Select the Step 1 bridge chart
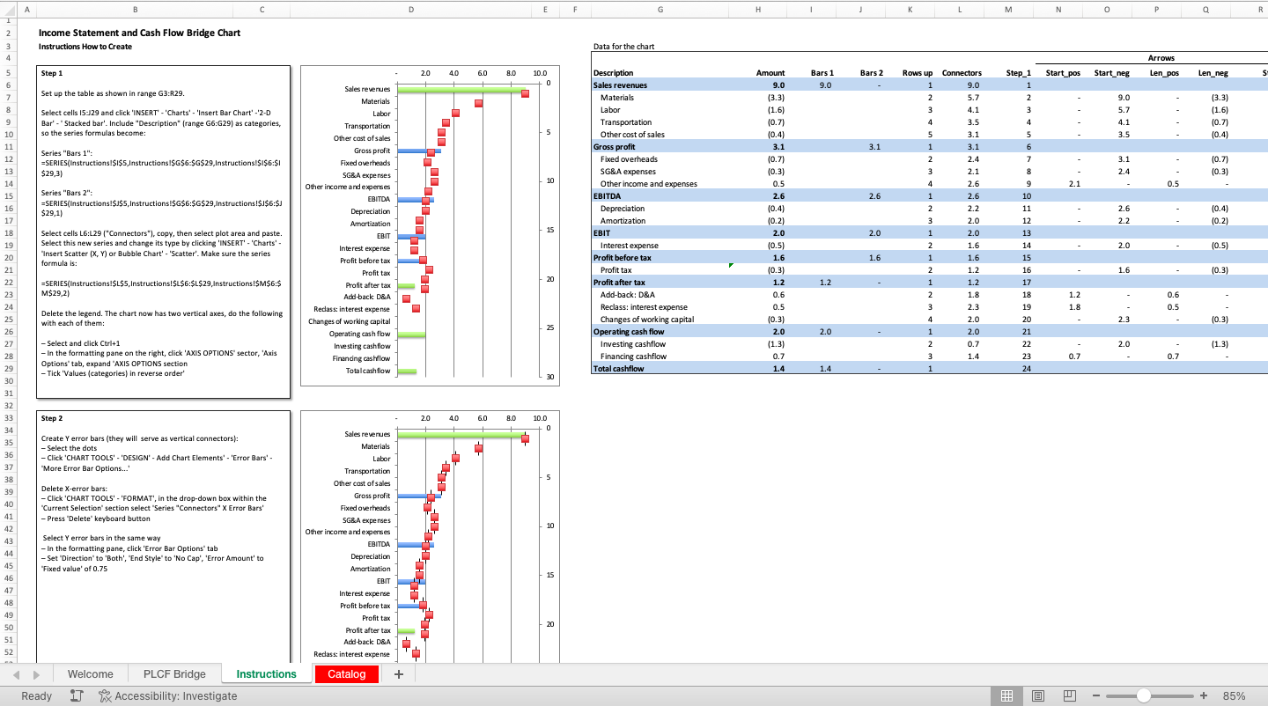Screen dimensions: 1268x706 click(429, 225)
